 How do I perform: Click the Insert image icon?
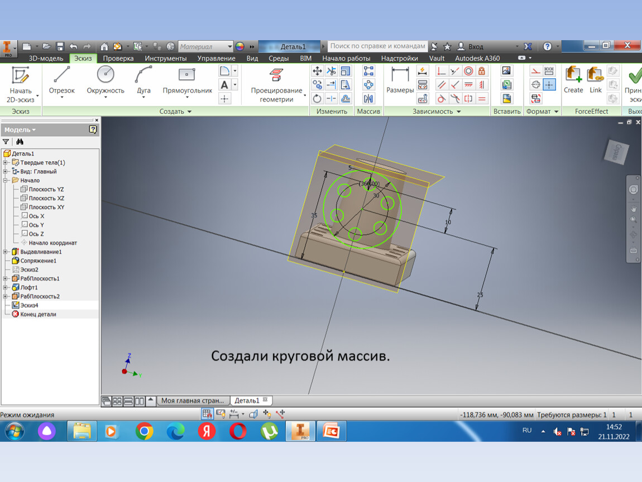[x=506, y=71]
